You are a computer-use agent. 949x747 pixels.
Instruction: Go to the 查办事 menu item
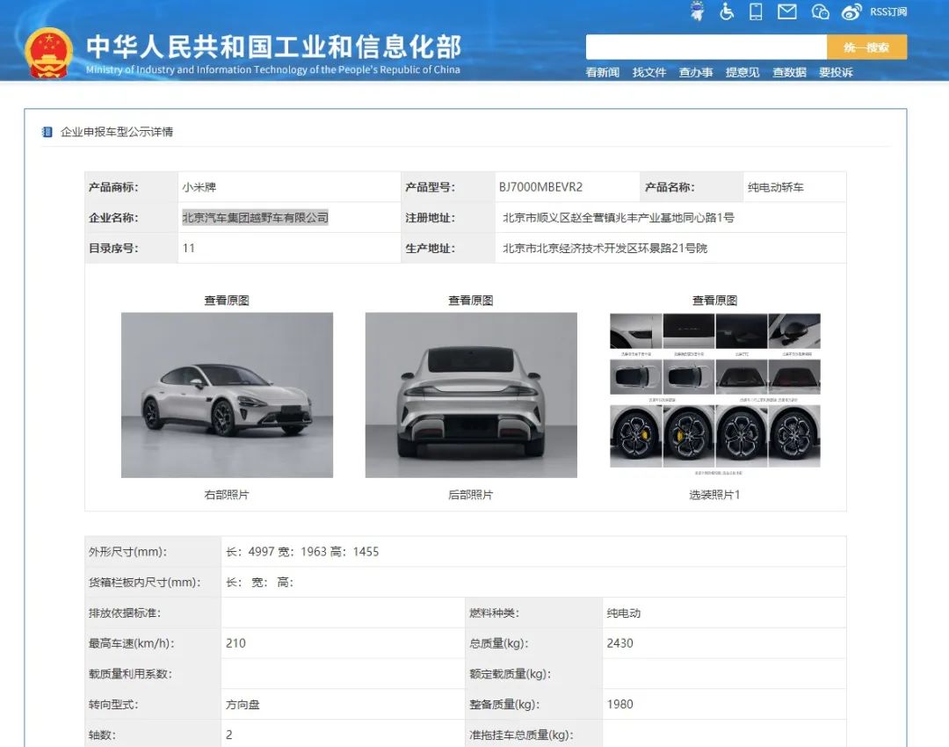coord(696,72)
